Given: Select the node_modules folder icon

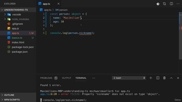Looking at the screenshot, I should [x=9, y=19].
